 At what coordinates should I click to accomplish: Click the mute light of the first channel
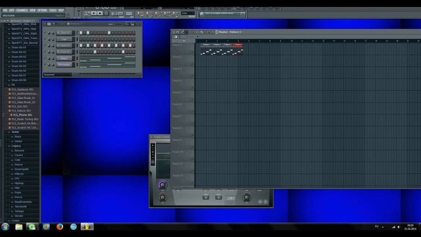point(45,33)
